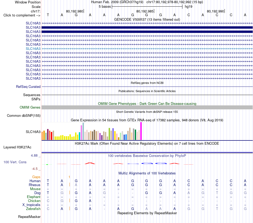This screenshot has height=223, width=253.
Task: Select the Layered H3K27Ac track label
Action: (17, 147)
